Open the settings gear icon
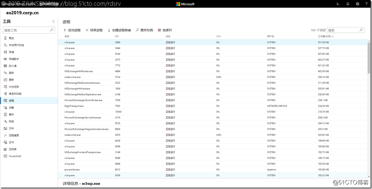This screenshot has height=189, width=372. 358,4
